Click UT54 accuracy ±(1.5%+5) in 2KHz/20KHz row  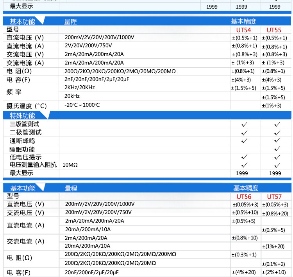coord(243,88)
